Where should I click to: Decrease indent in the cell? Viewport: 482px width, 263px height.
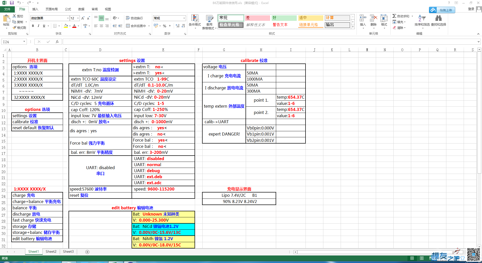[115, 26]
